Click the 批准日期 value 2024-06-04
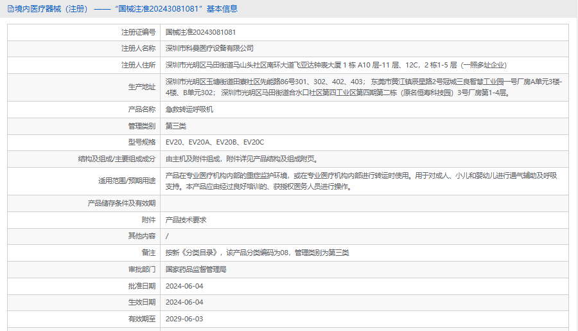Screen dimensions: 578x331 tap(184, 286)
